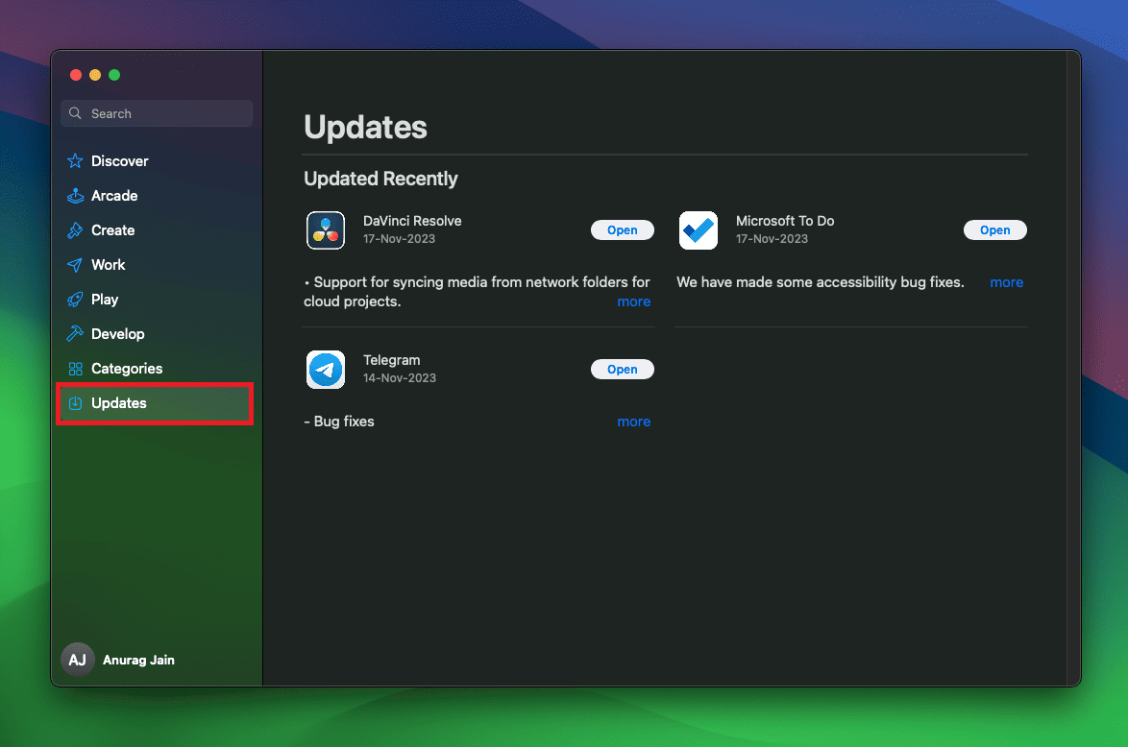Image resolution: width=1128 pixels, height=747 pixels.
Task: Select the Develop sidebar item
Action: click(155, 333)
